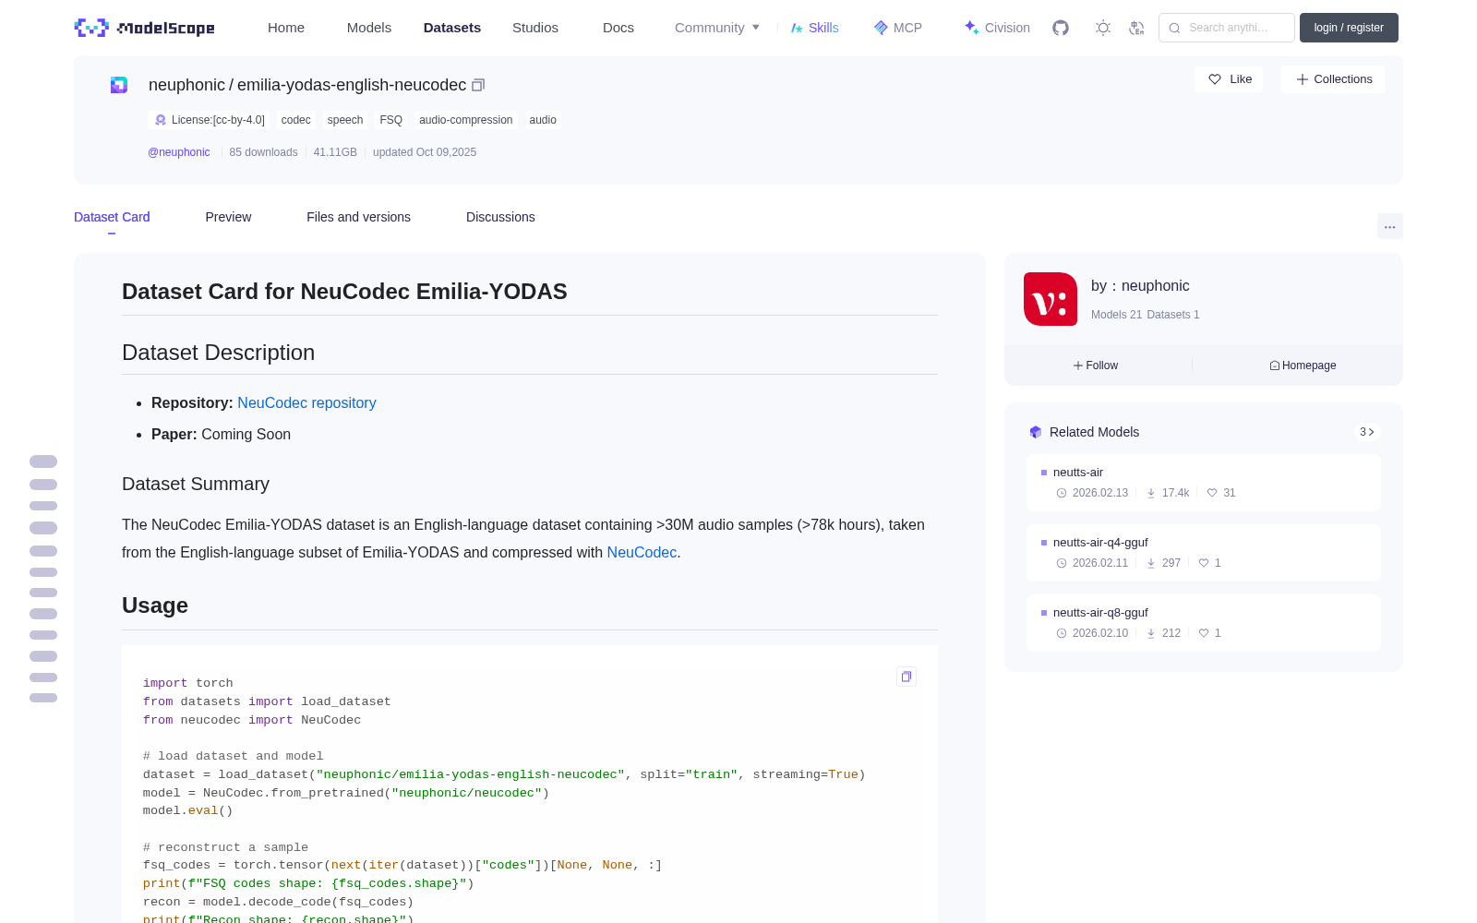Click the dataset avatar icon beside neuphonic
The width and height of the screenshot is (1477, 923).
point(119,85)
